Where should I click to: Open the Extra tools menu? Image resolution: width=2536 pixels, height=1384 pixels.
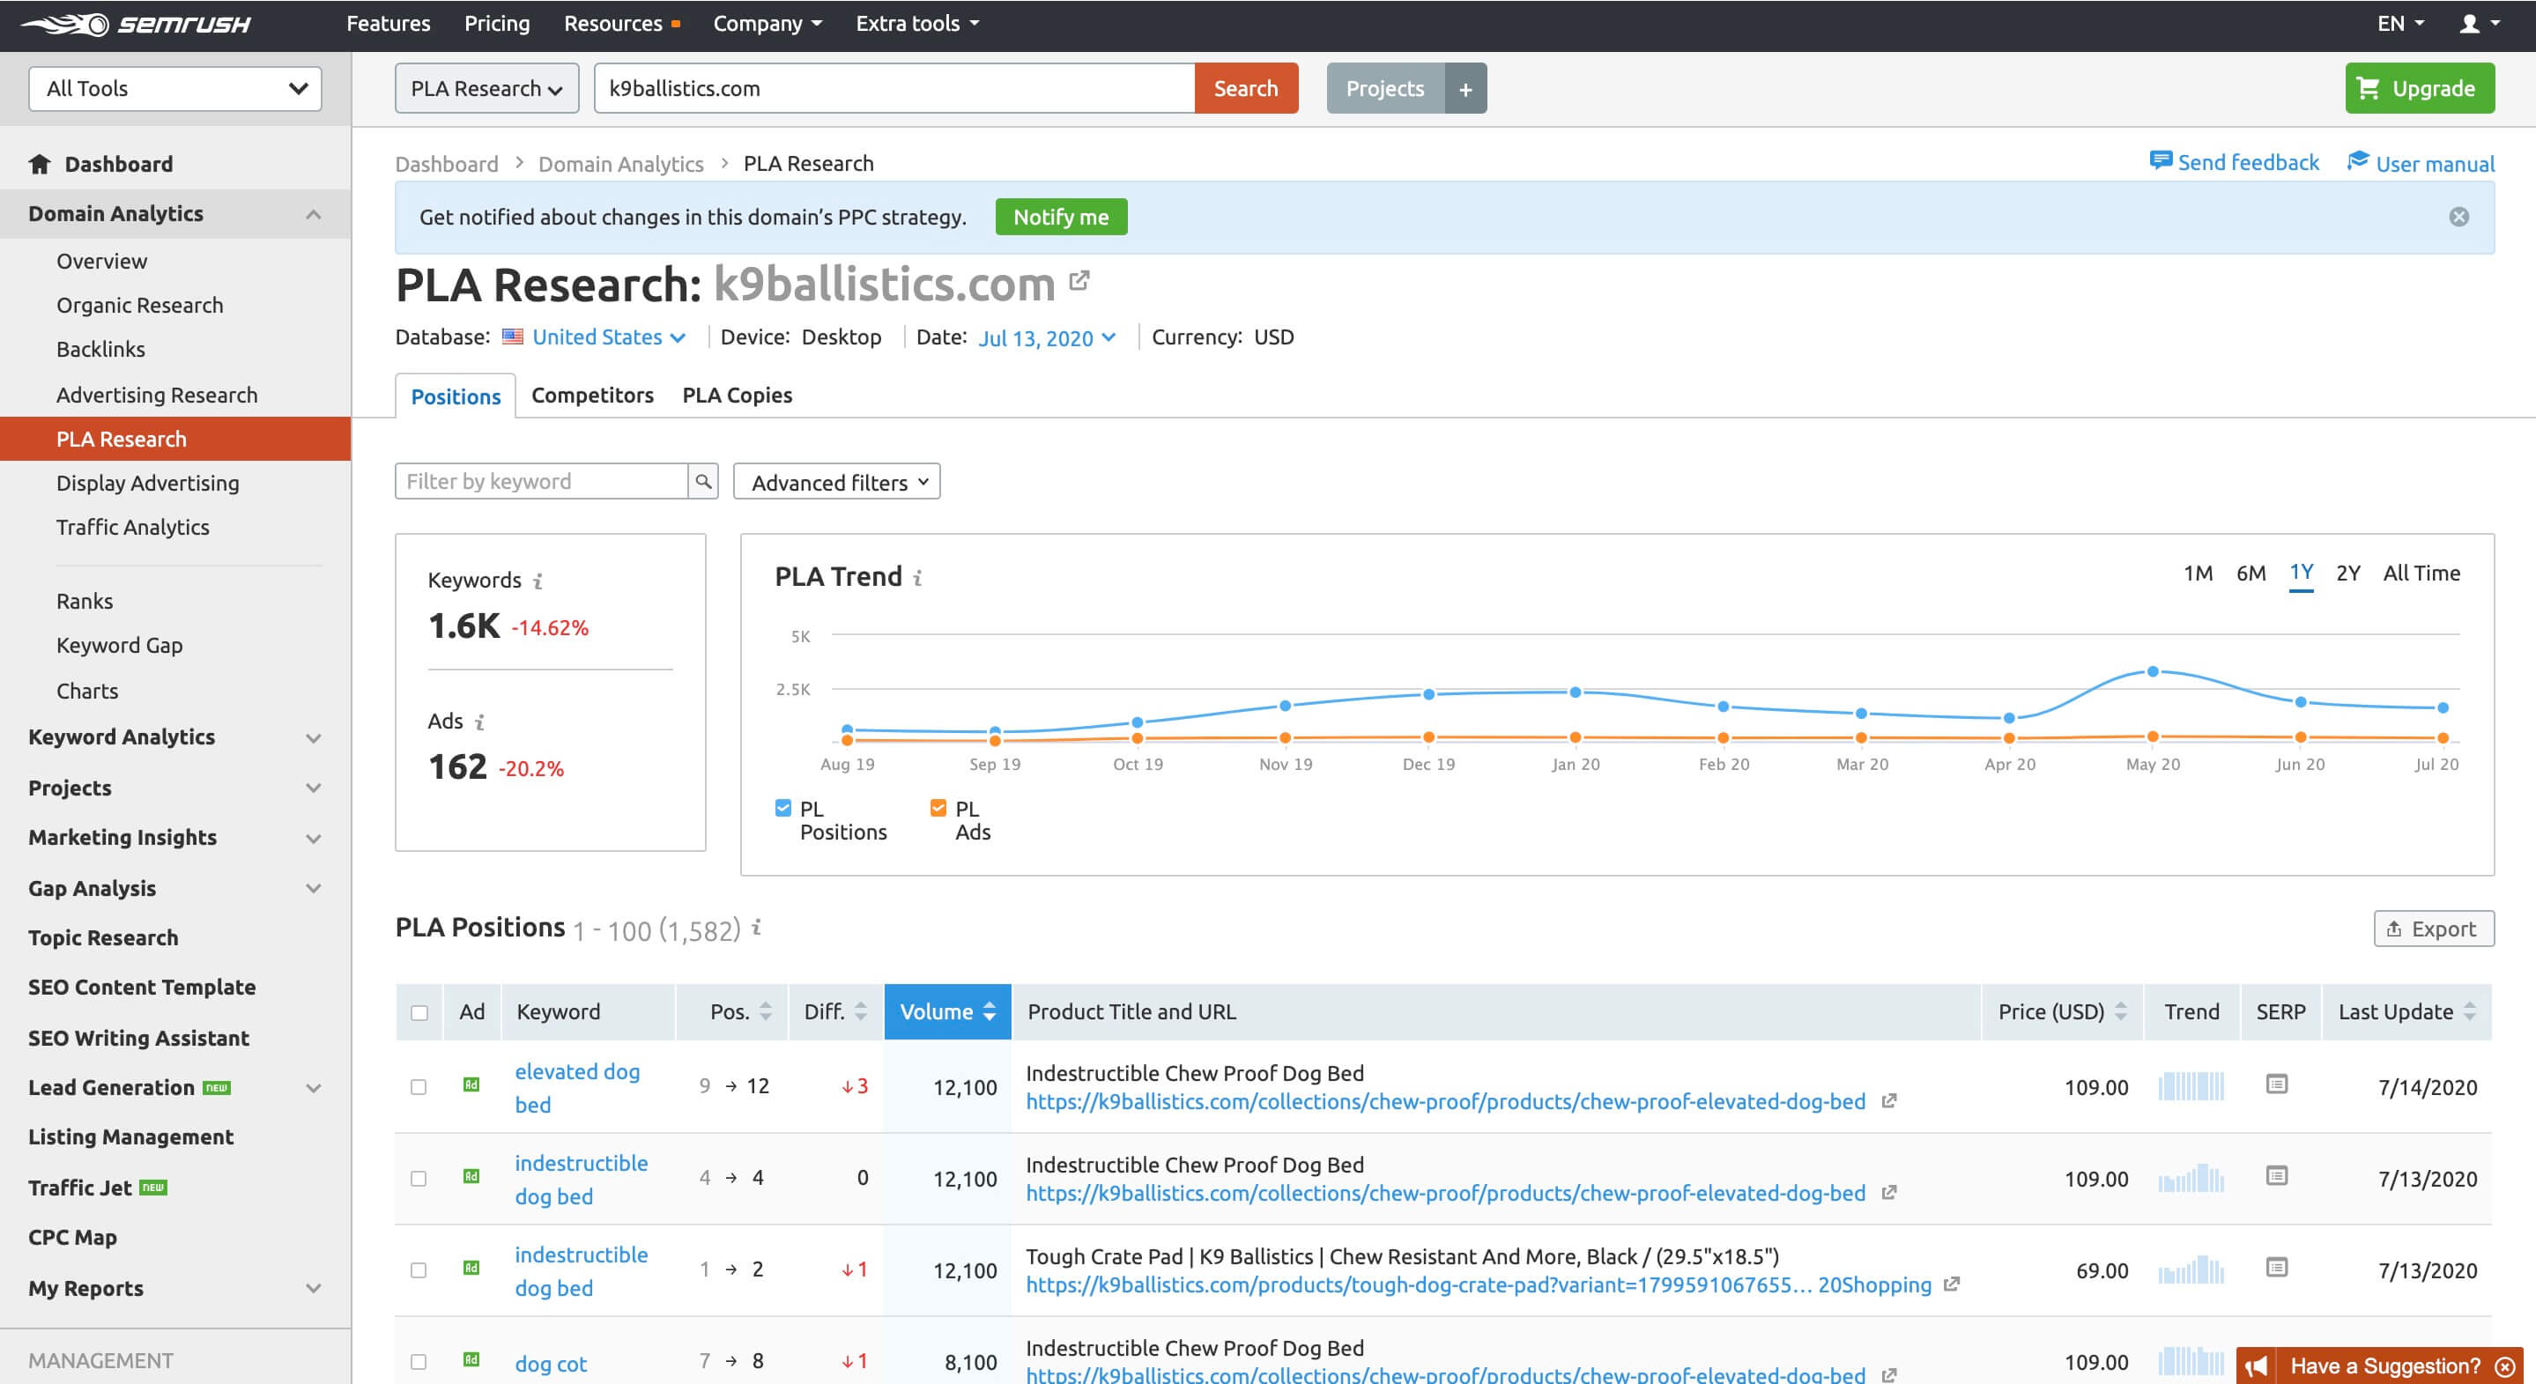916,24
